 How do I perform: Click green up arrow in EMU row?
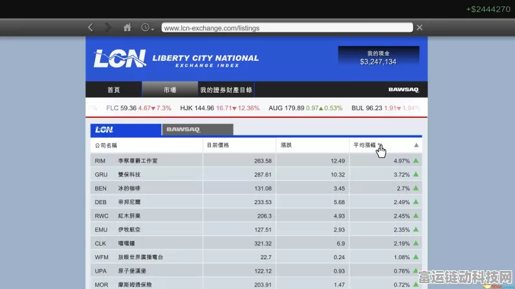(x=416, y=229)
